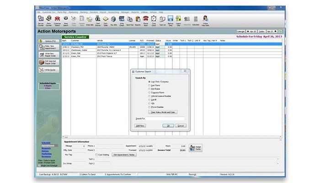The height and width of the screenshot is (183, 320).
Task: Click the Options (F2) sidebar button
Action: 49,41
